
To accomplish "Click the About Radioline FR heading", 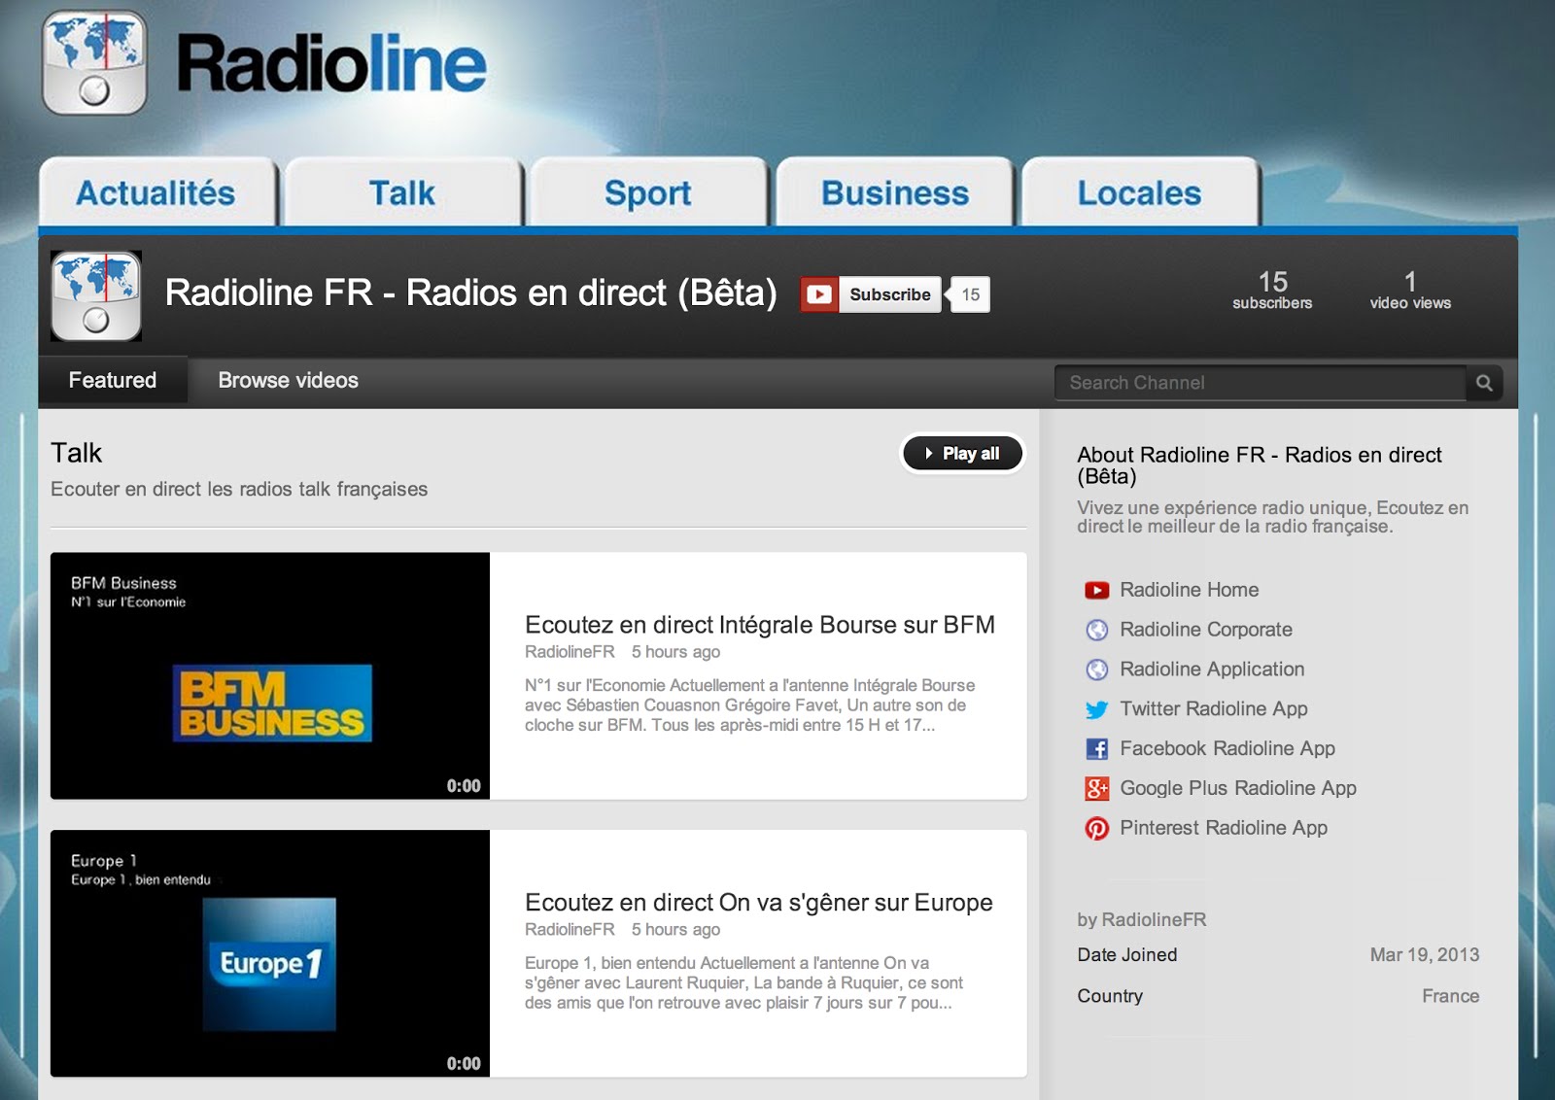I will pyautogui.click(x=1260, y=465).
